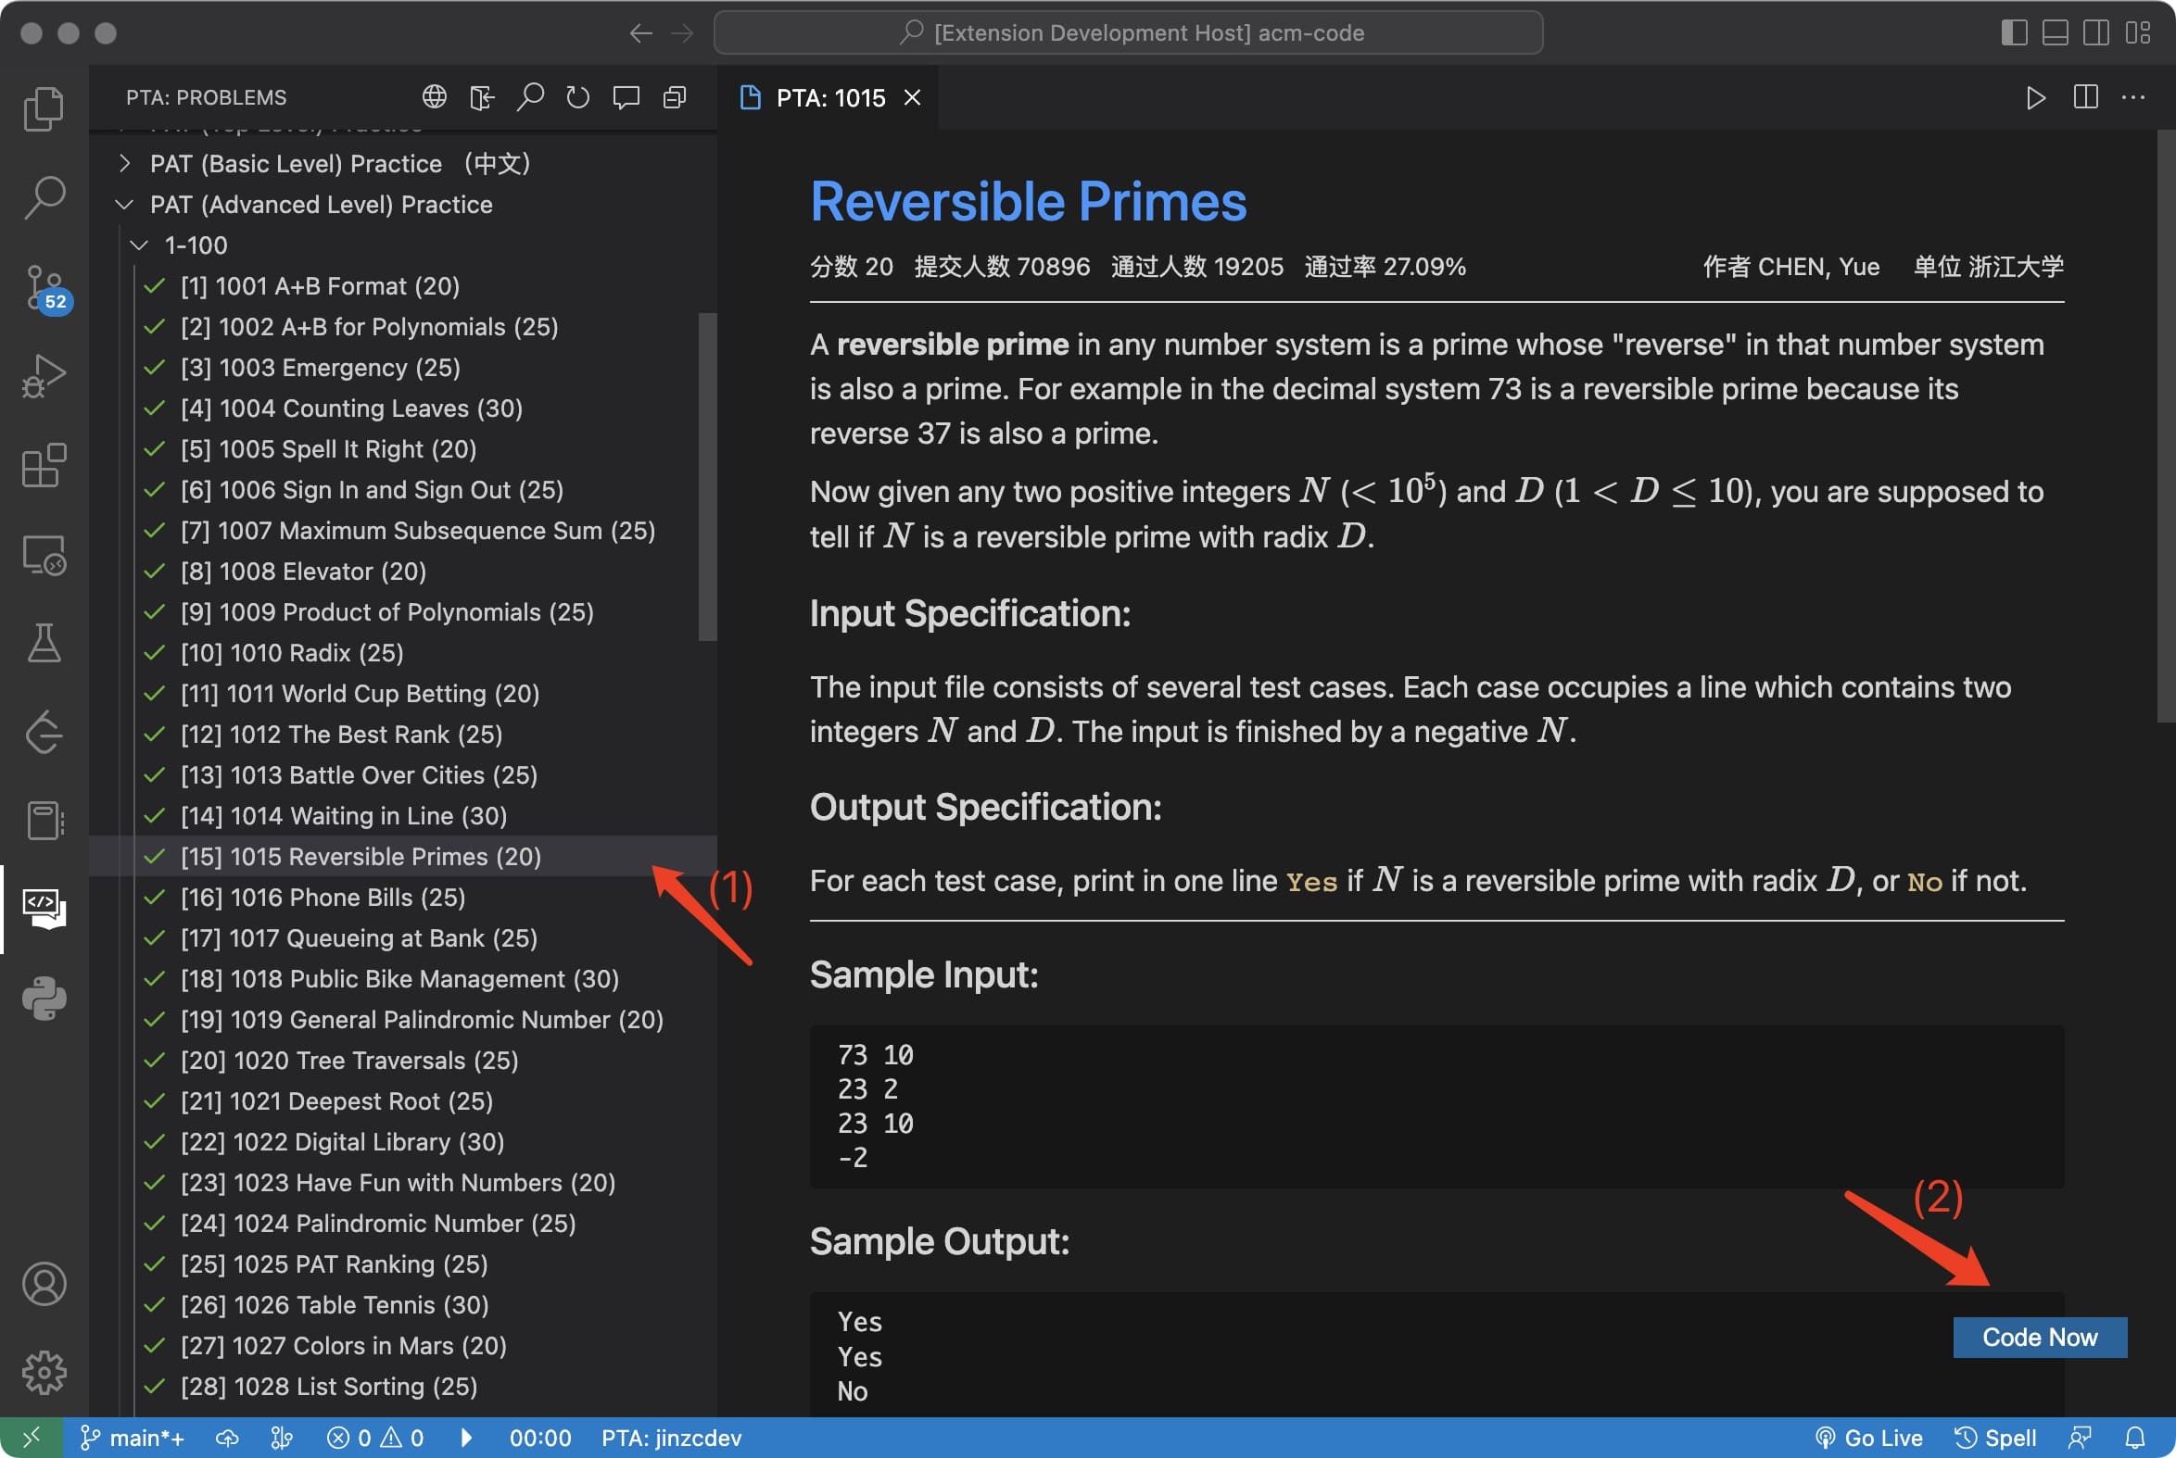Click the Reversible Primes title heading
Screen dimensions: 2176x1458
pos(1028,202)
